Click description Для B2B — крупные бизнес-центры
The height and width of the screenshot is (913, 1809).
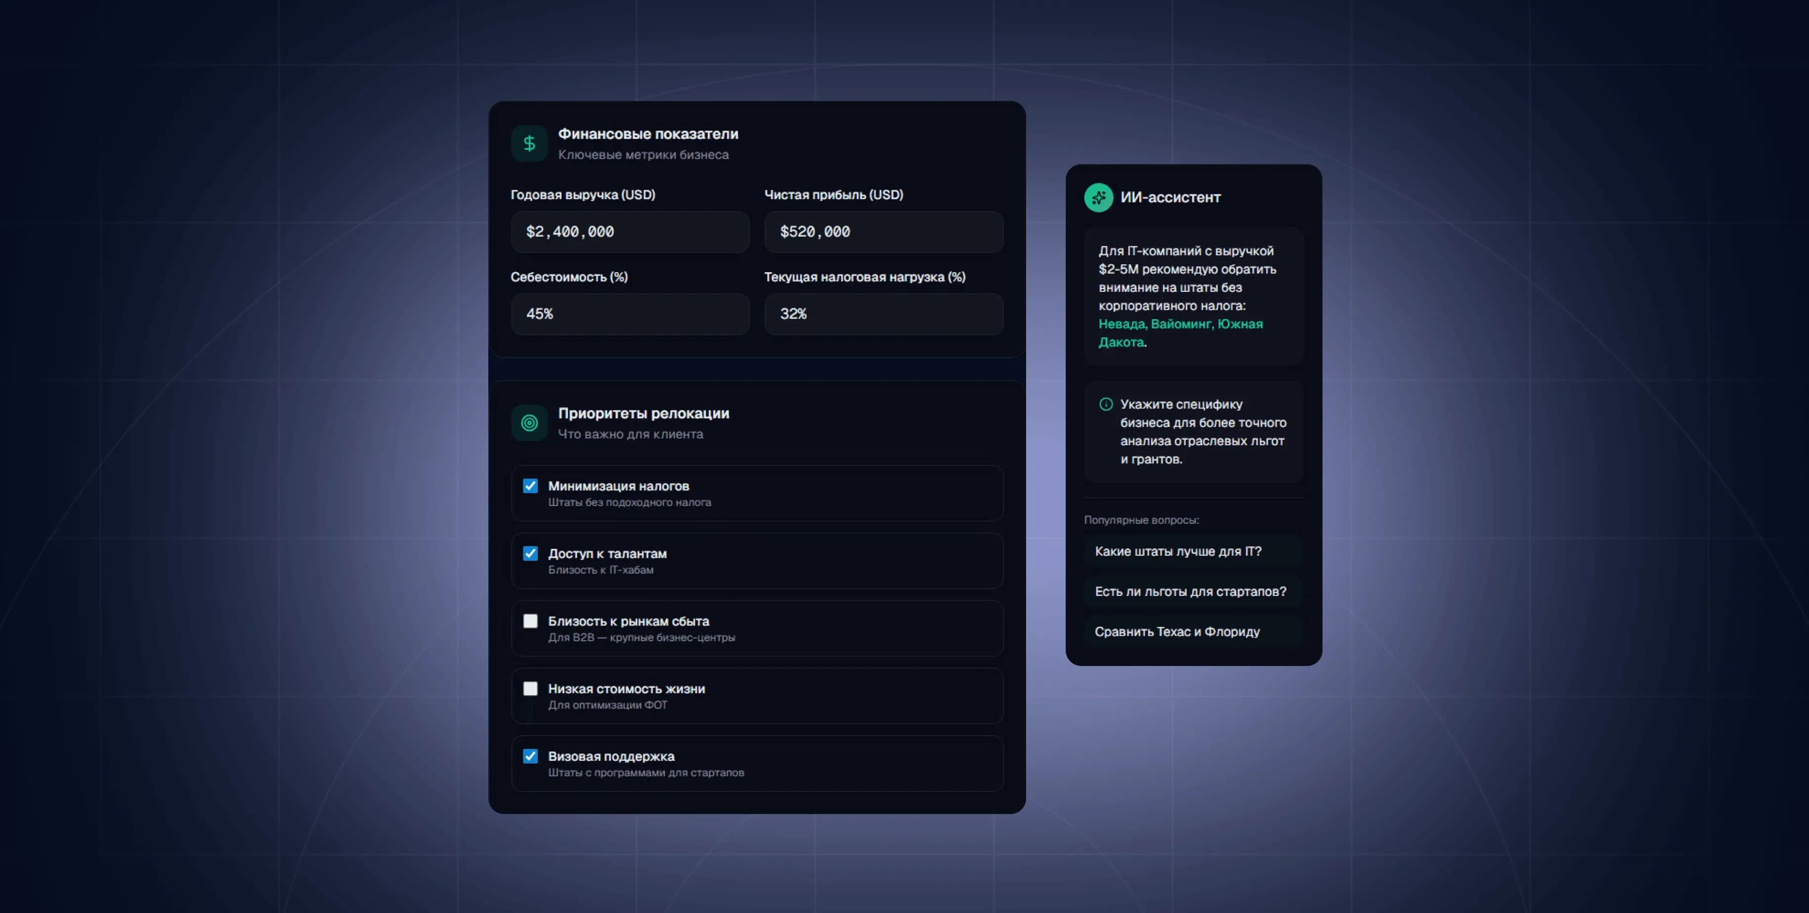pyautogui.click(x=641, y=637)
